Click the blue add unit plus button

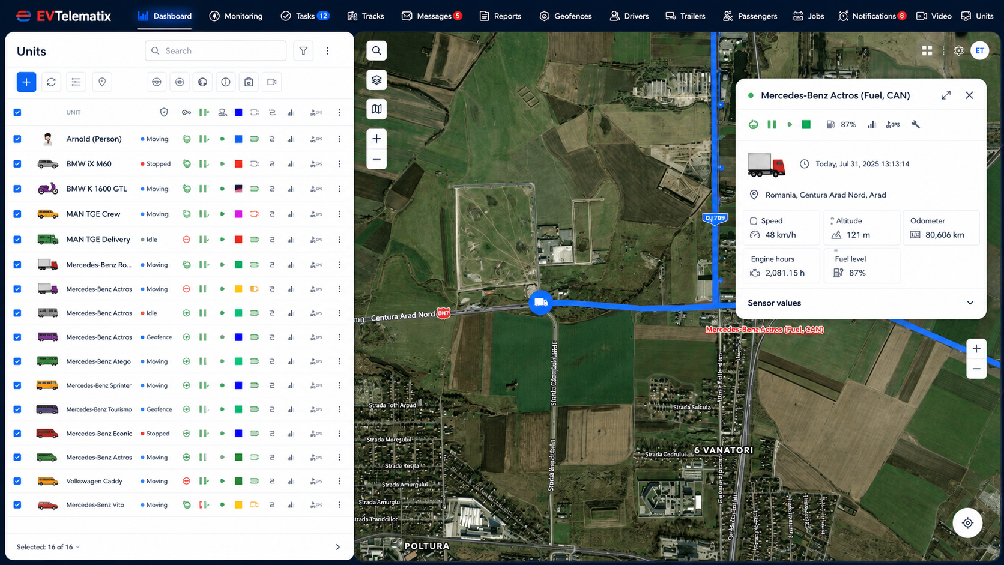[x=26, y=82]
